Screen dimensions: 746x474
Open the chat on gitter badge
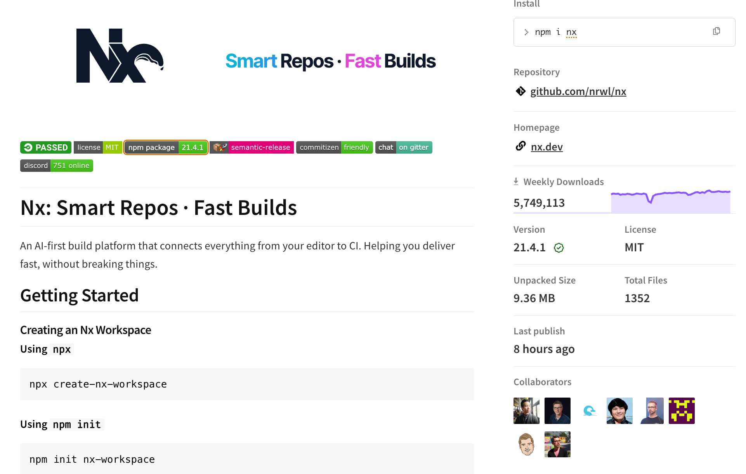coord(404,147)
